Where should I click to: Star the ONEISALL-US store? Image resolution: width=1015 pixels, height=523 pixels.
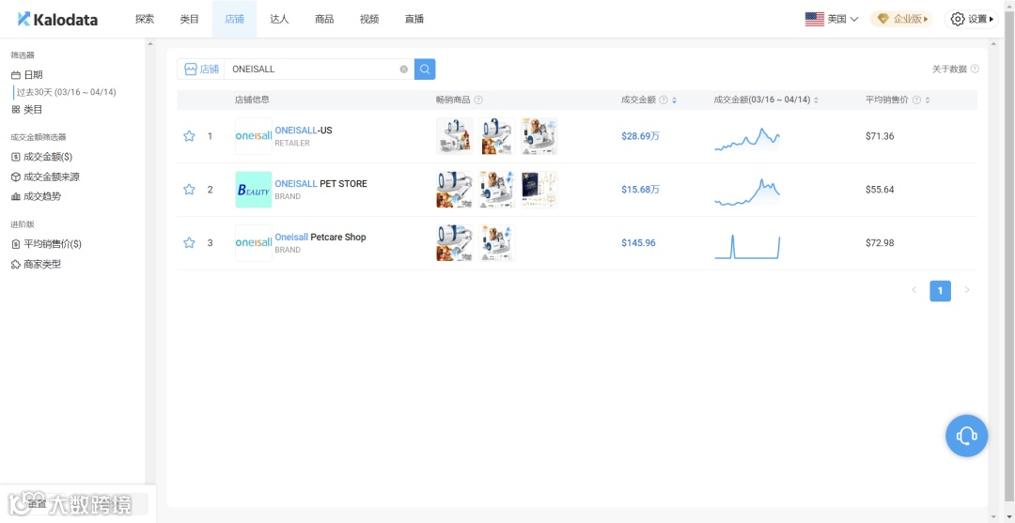pos(189,136)
